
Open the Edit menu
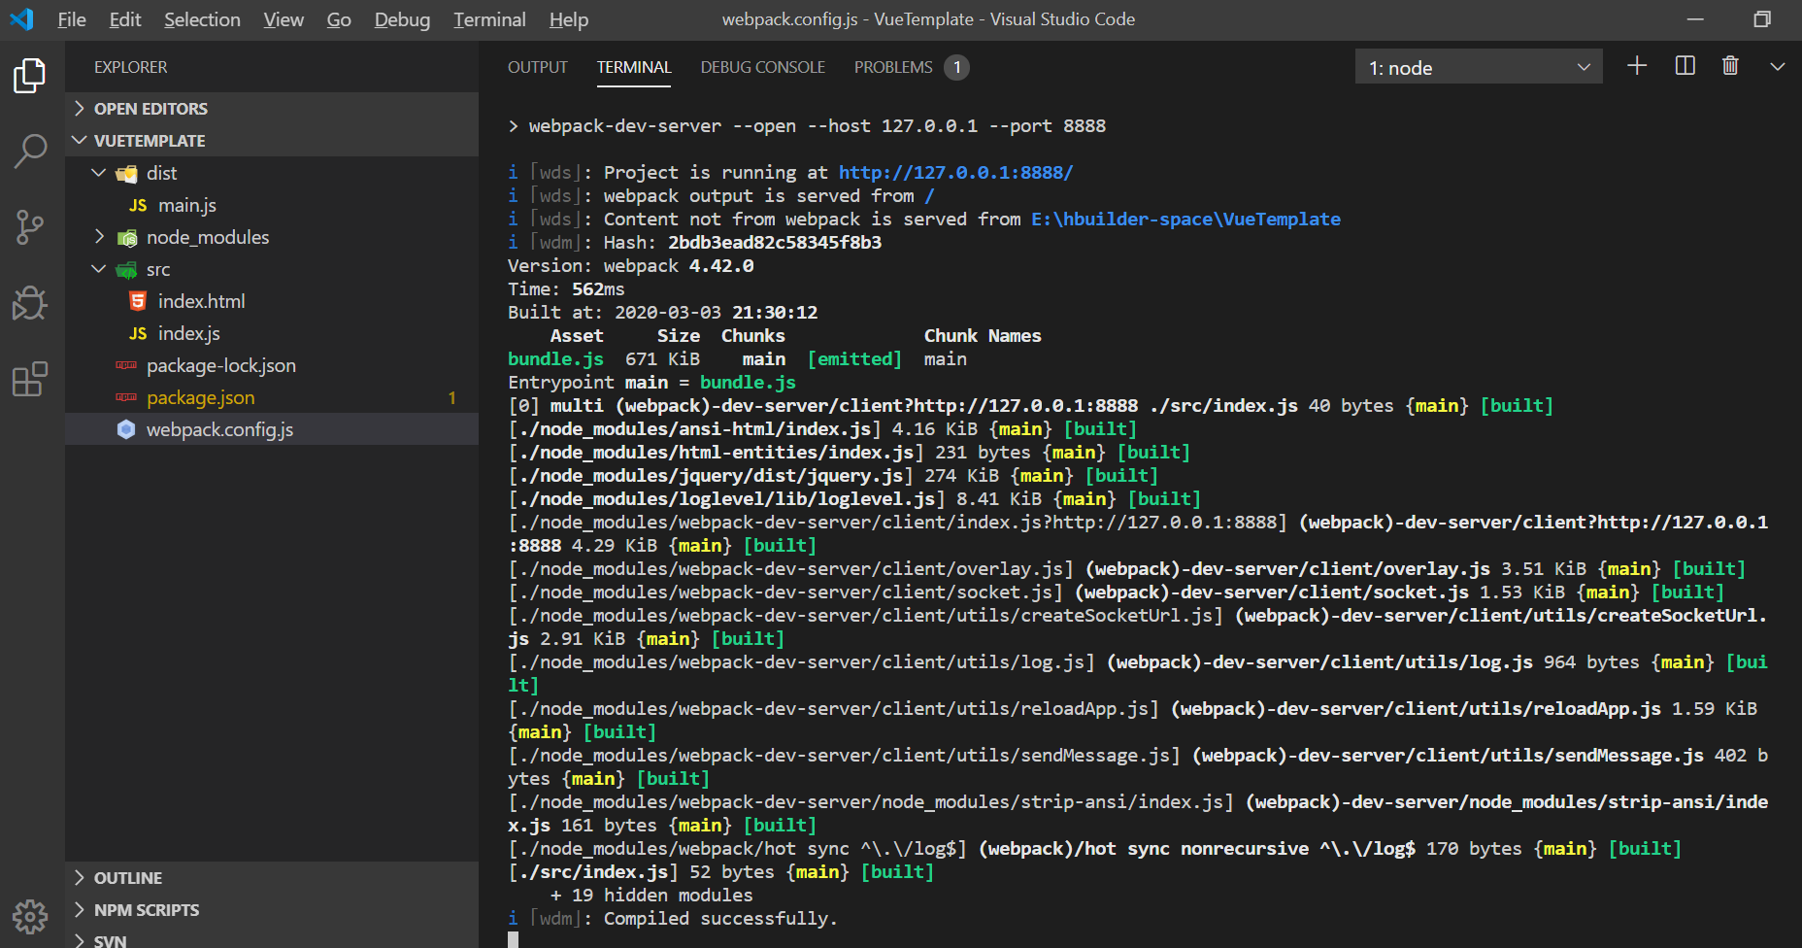(125, 19)
